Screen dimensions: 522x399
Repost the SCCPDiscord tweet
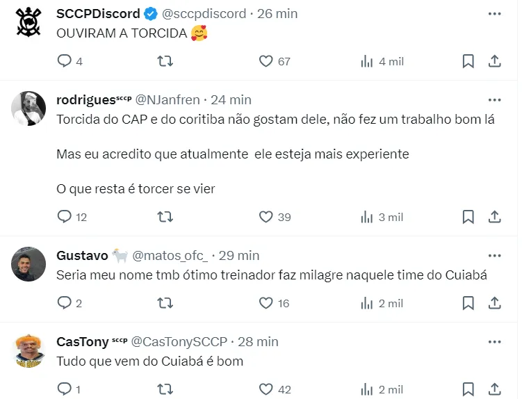(x=165, y=61)
